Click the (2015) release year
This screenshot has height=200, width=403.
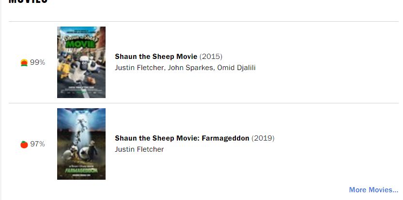[x=211, y=57]
